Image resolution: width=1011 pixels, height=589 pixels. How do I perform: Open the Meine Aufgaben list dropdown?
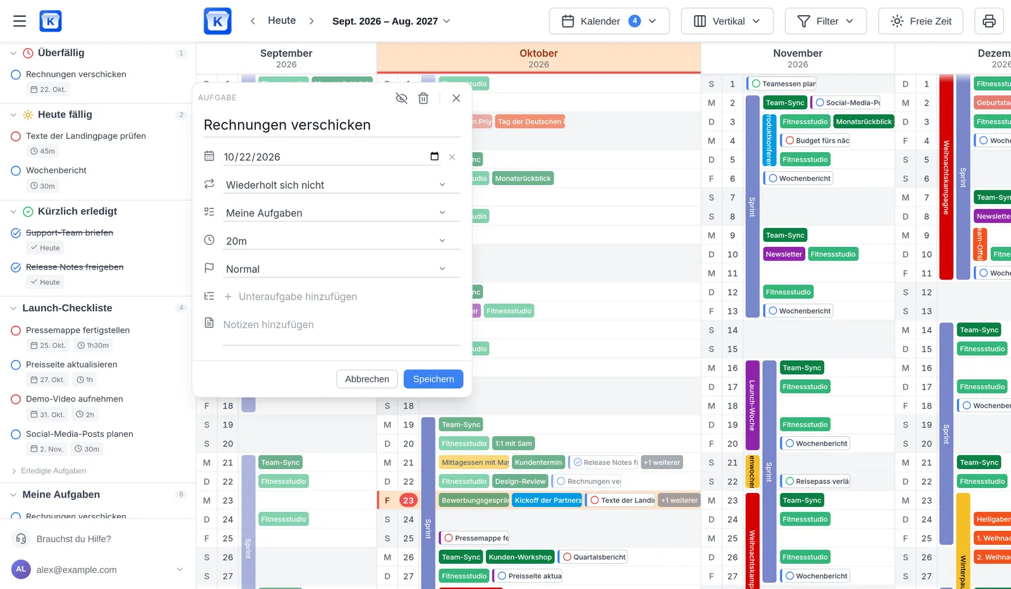tap(341, 213)
